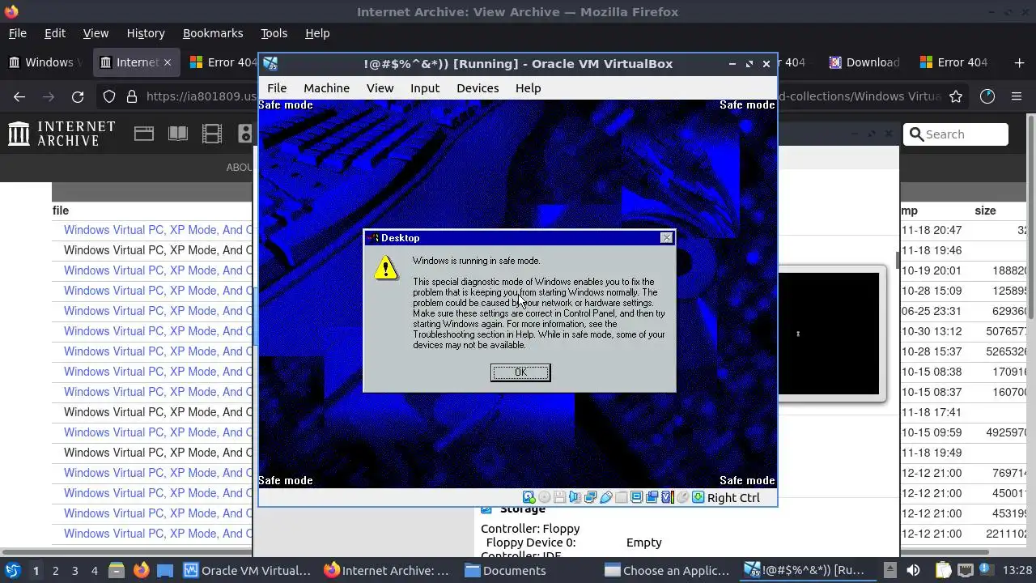
Task: Open VirtualBox File menu
Action: click(x=277, y=88)
